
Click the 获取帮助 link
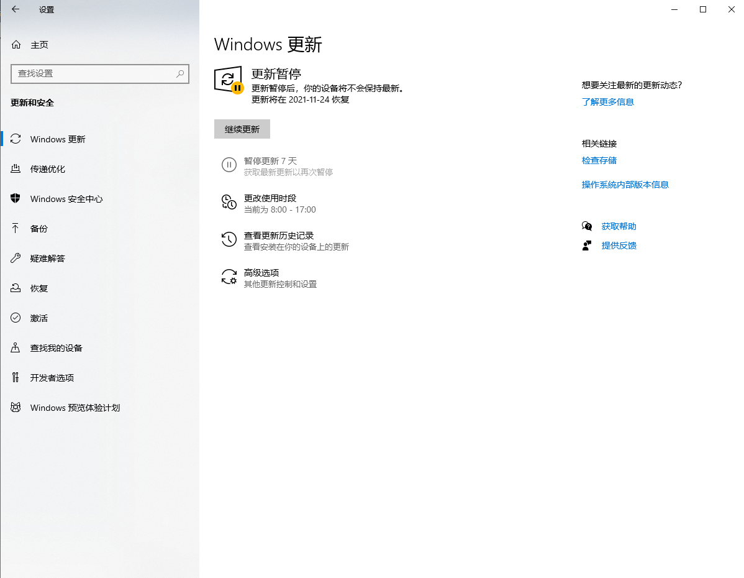[x=619, y=227]
